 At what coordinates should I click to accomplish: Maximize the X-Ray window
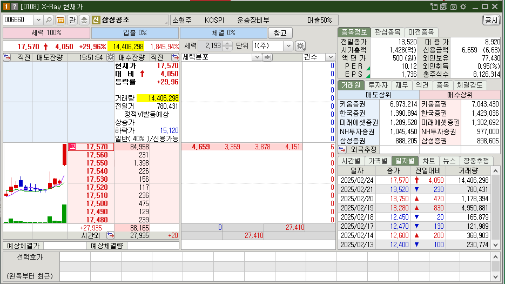[485, 6]
